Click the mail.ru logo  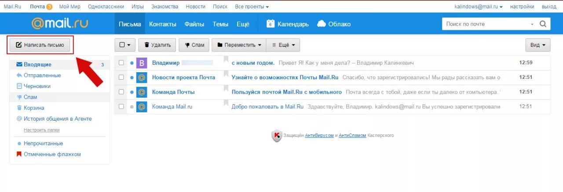click(60, 24)
